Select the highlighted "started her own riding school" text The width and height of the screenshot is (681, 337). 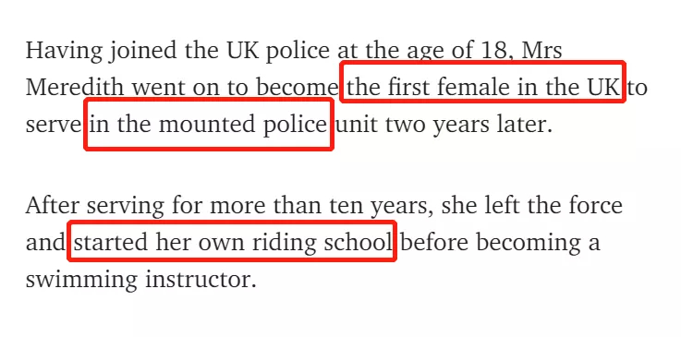pos(233,243)
